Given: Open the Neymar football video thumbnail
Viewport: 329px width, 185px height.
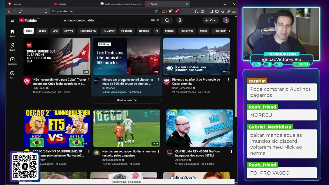Looking at the screenshot, I should click(x=127, y=128).
